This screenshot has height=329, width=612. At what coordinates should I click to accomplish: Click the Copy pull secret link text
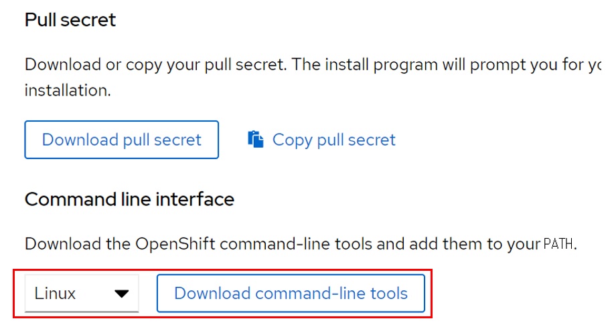333,140
